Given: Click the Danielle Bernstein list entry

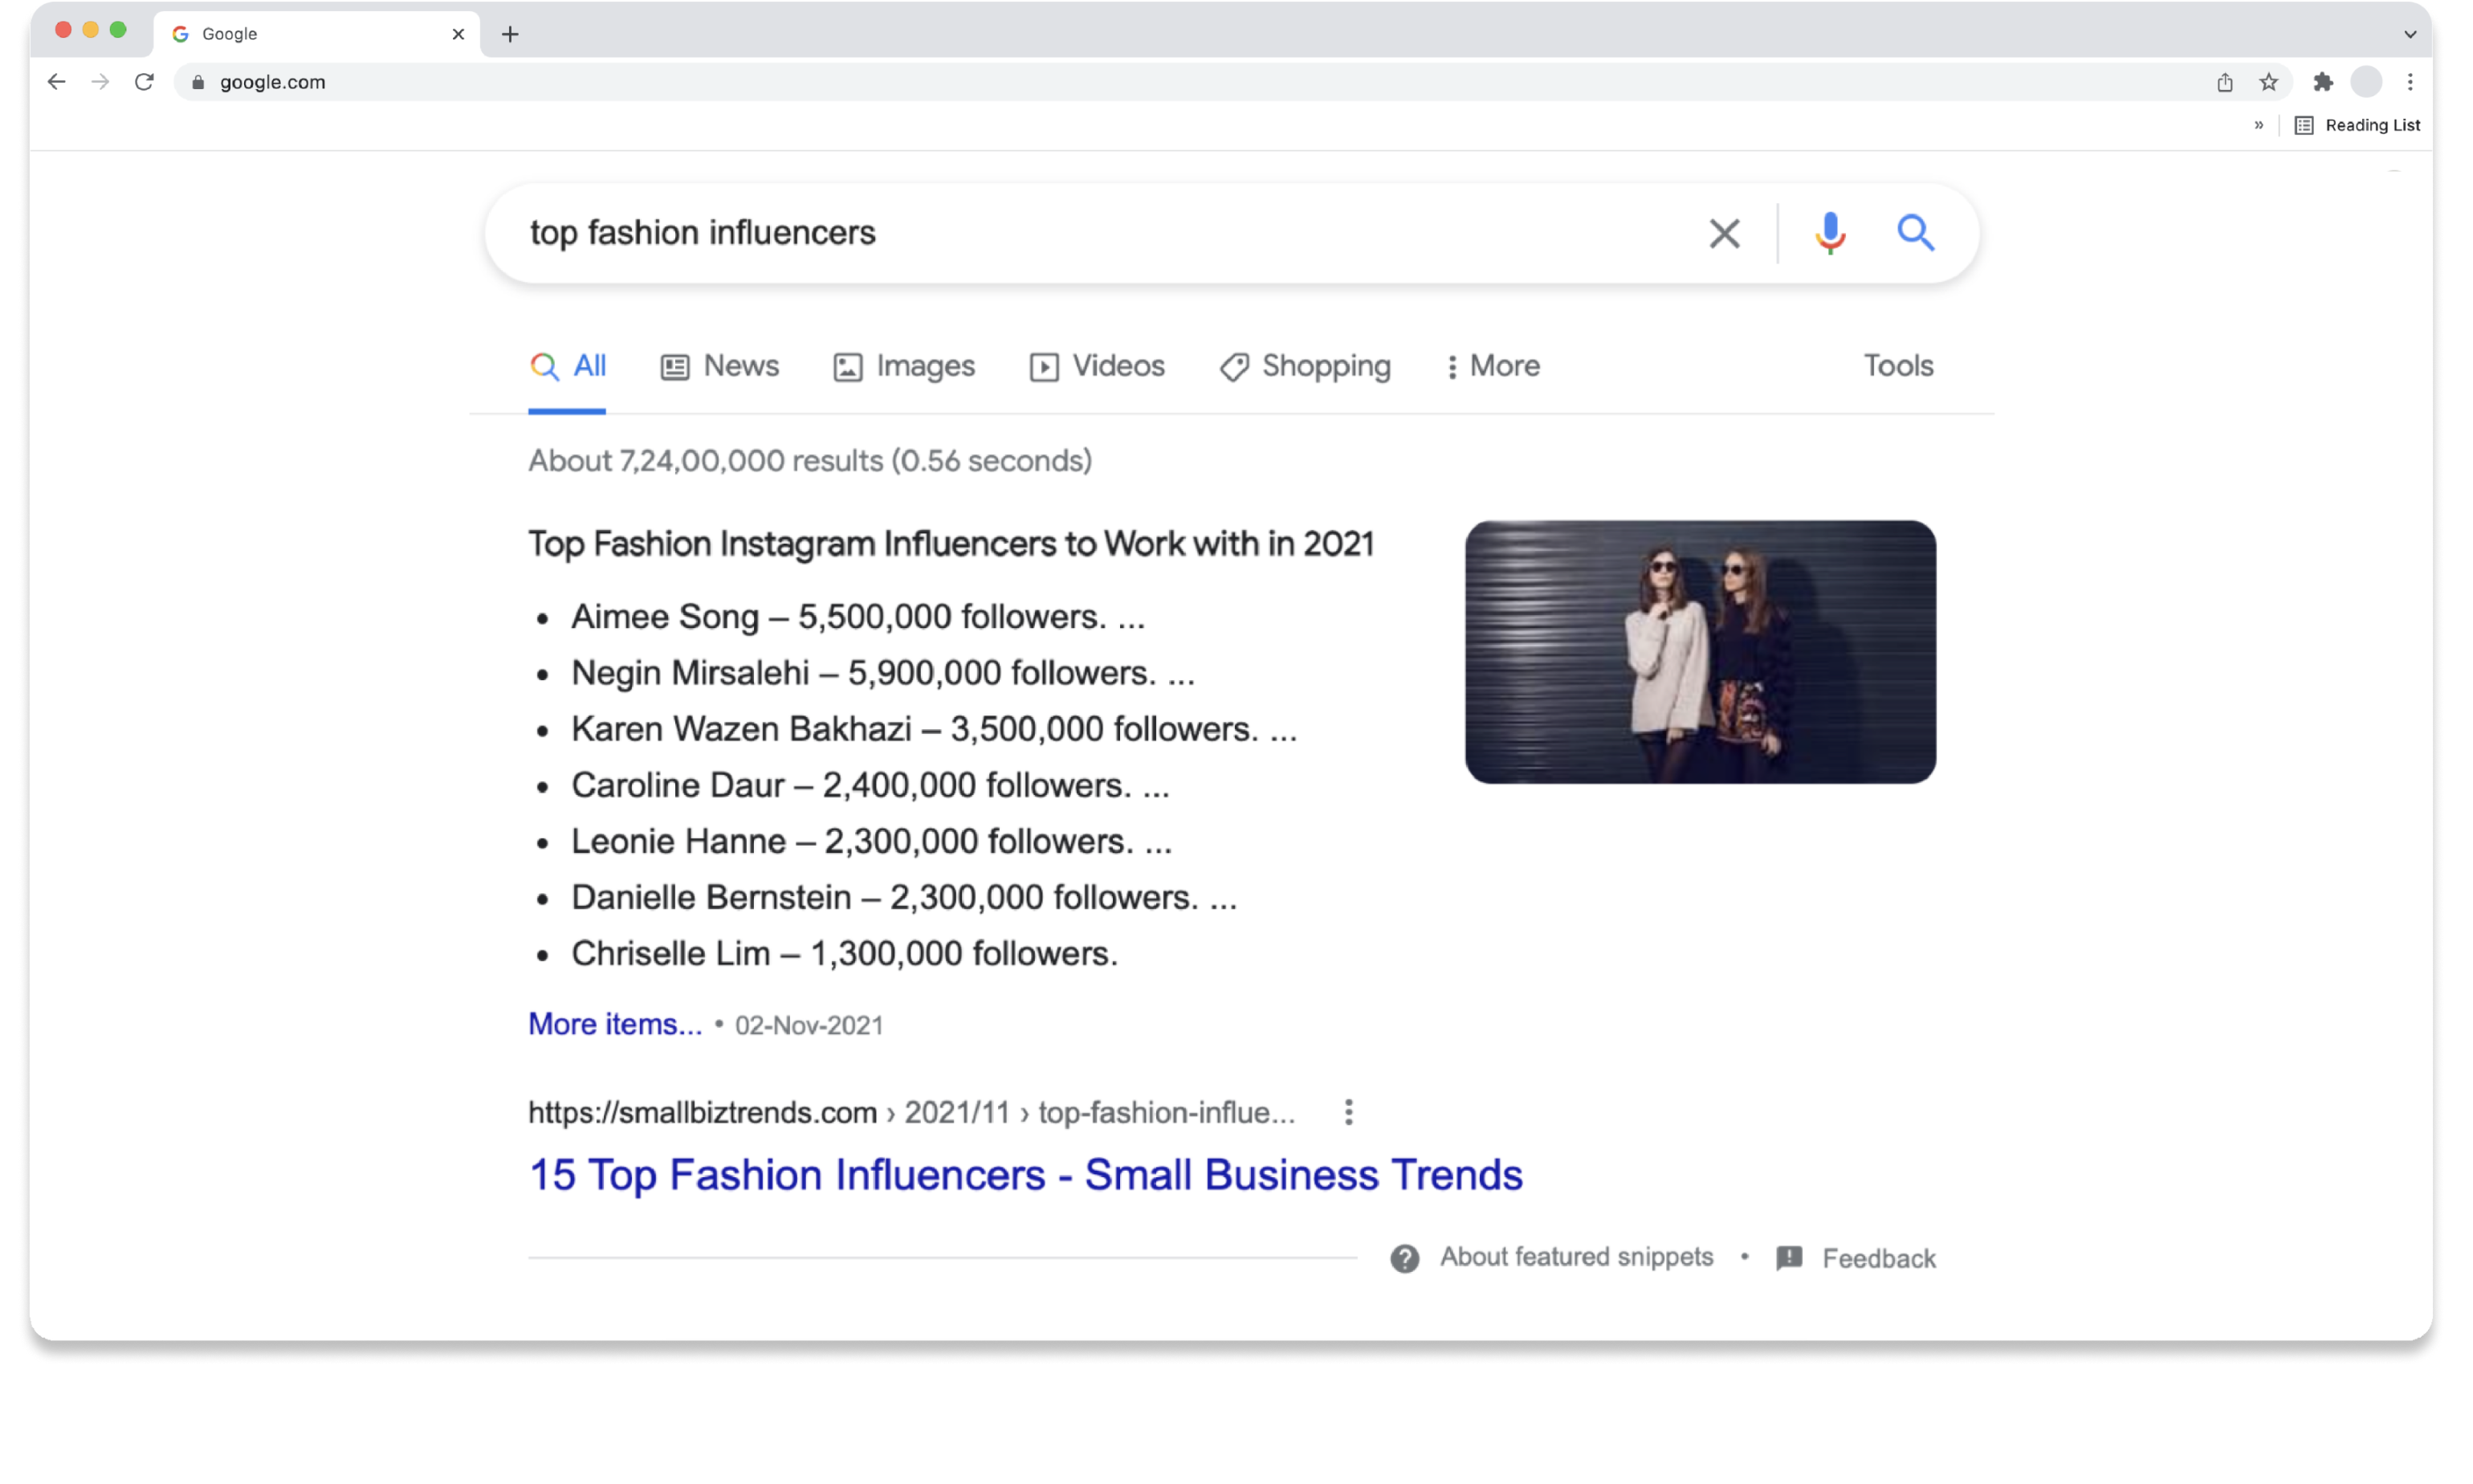Looking at the screenshot, I should click(x=903, y=897).
